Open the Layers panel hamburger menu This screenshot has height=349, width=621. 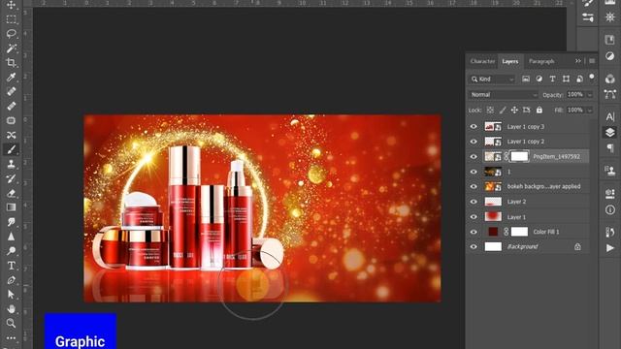[592, 61]
